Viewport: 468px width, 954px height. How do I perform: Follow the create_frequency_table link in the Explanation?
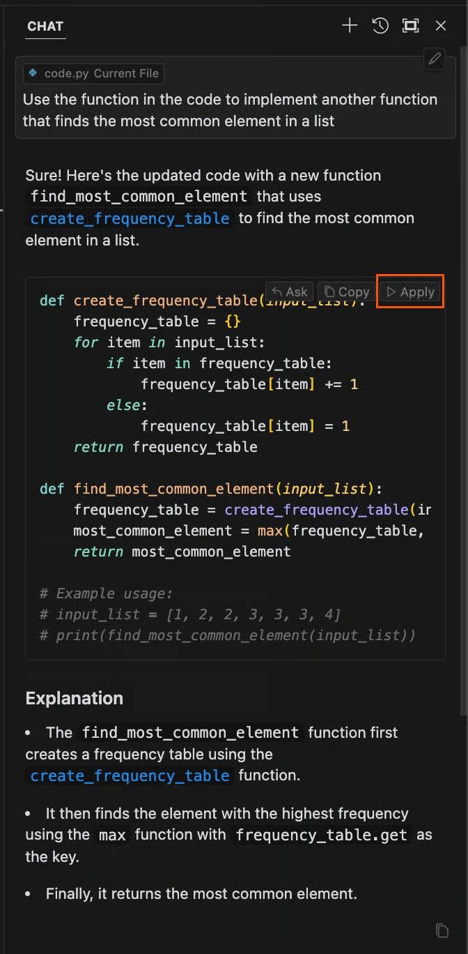coord(128,775)
